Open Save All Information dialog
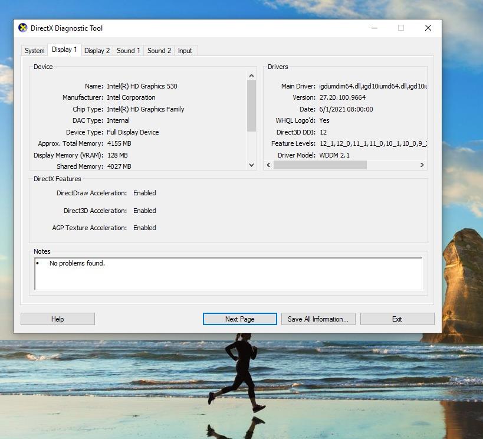Screen dimensions: 483x439 [318, 319]
